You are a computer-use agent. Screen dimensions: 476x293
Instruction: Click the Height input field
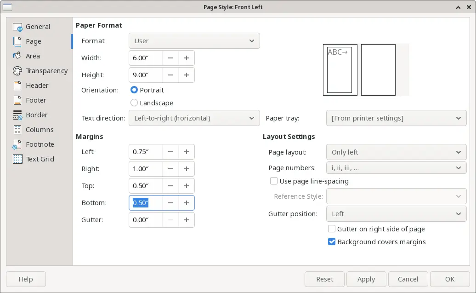pyautogui.click(x=146, y=75)
